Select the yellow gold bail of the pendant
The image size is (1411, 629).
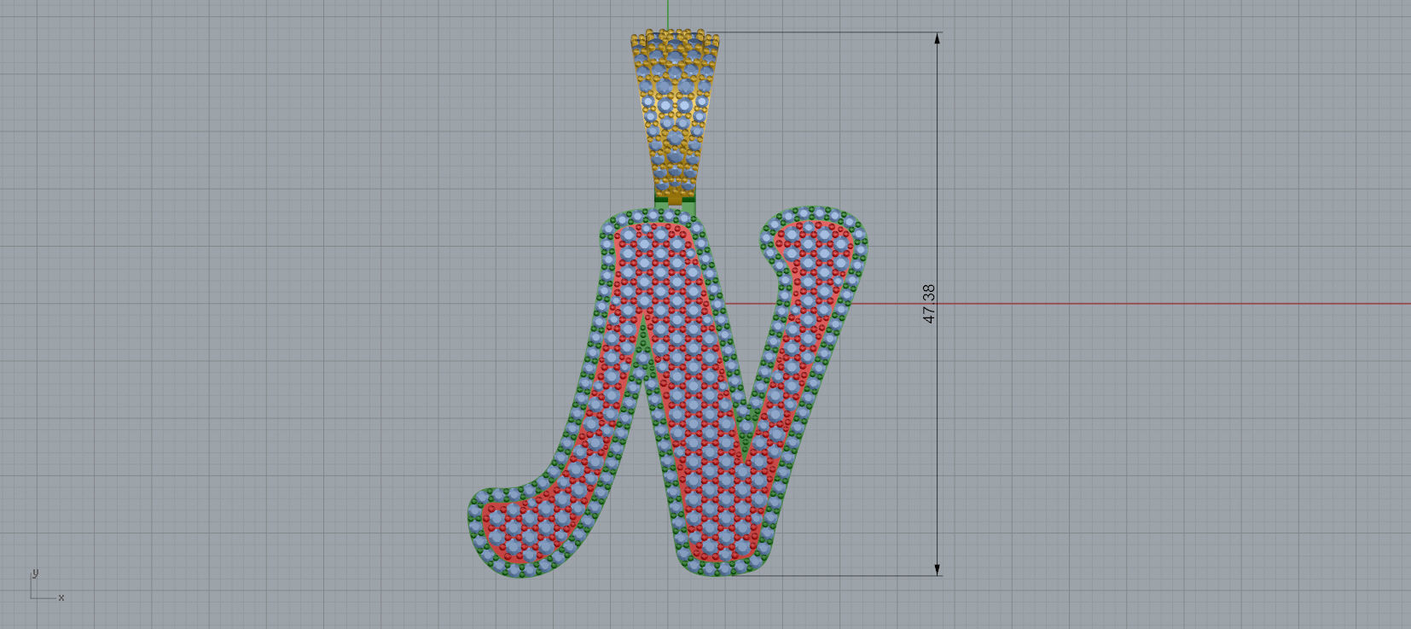pos(675,117)
